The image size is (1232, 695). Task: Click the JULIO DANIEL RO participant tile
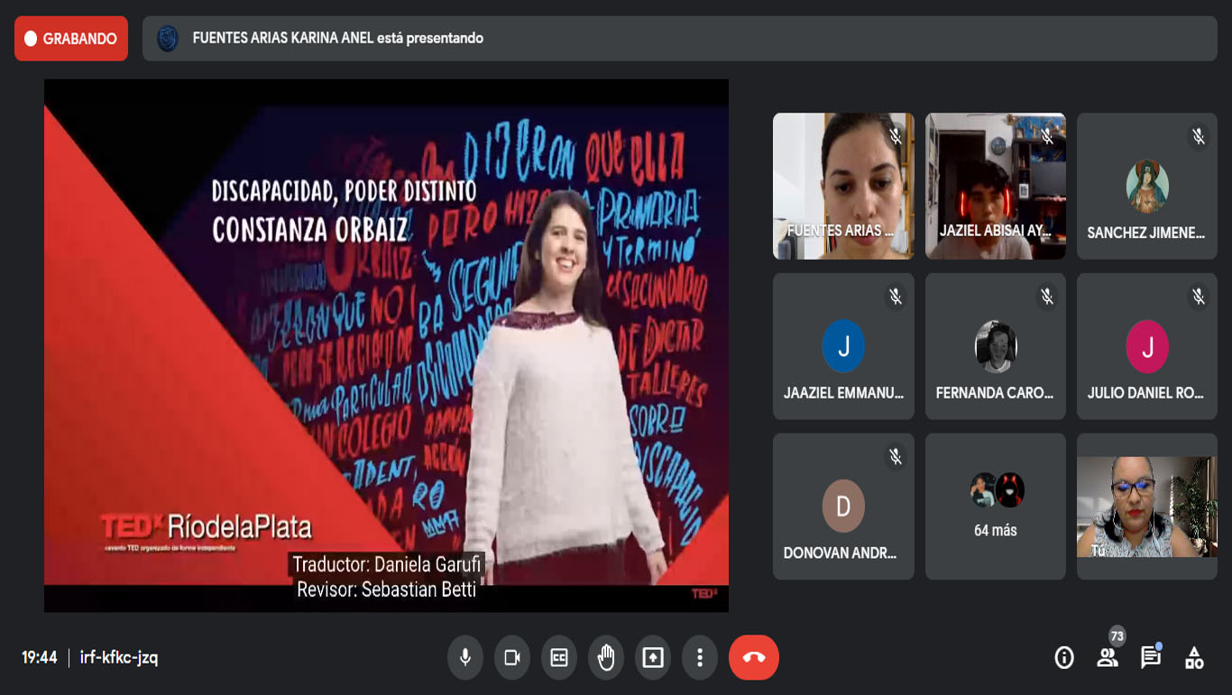(1147, 346)
